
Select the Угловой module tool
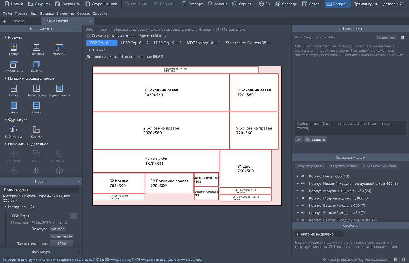coord(59,49)
